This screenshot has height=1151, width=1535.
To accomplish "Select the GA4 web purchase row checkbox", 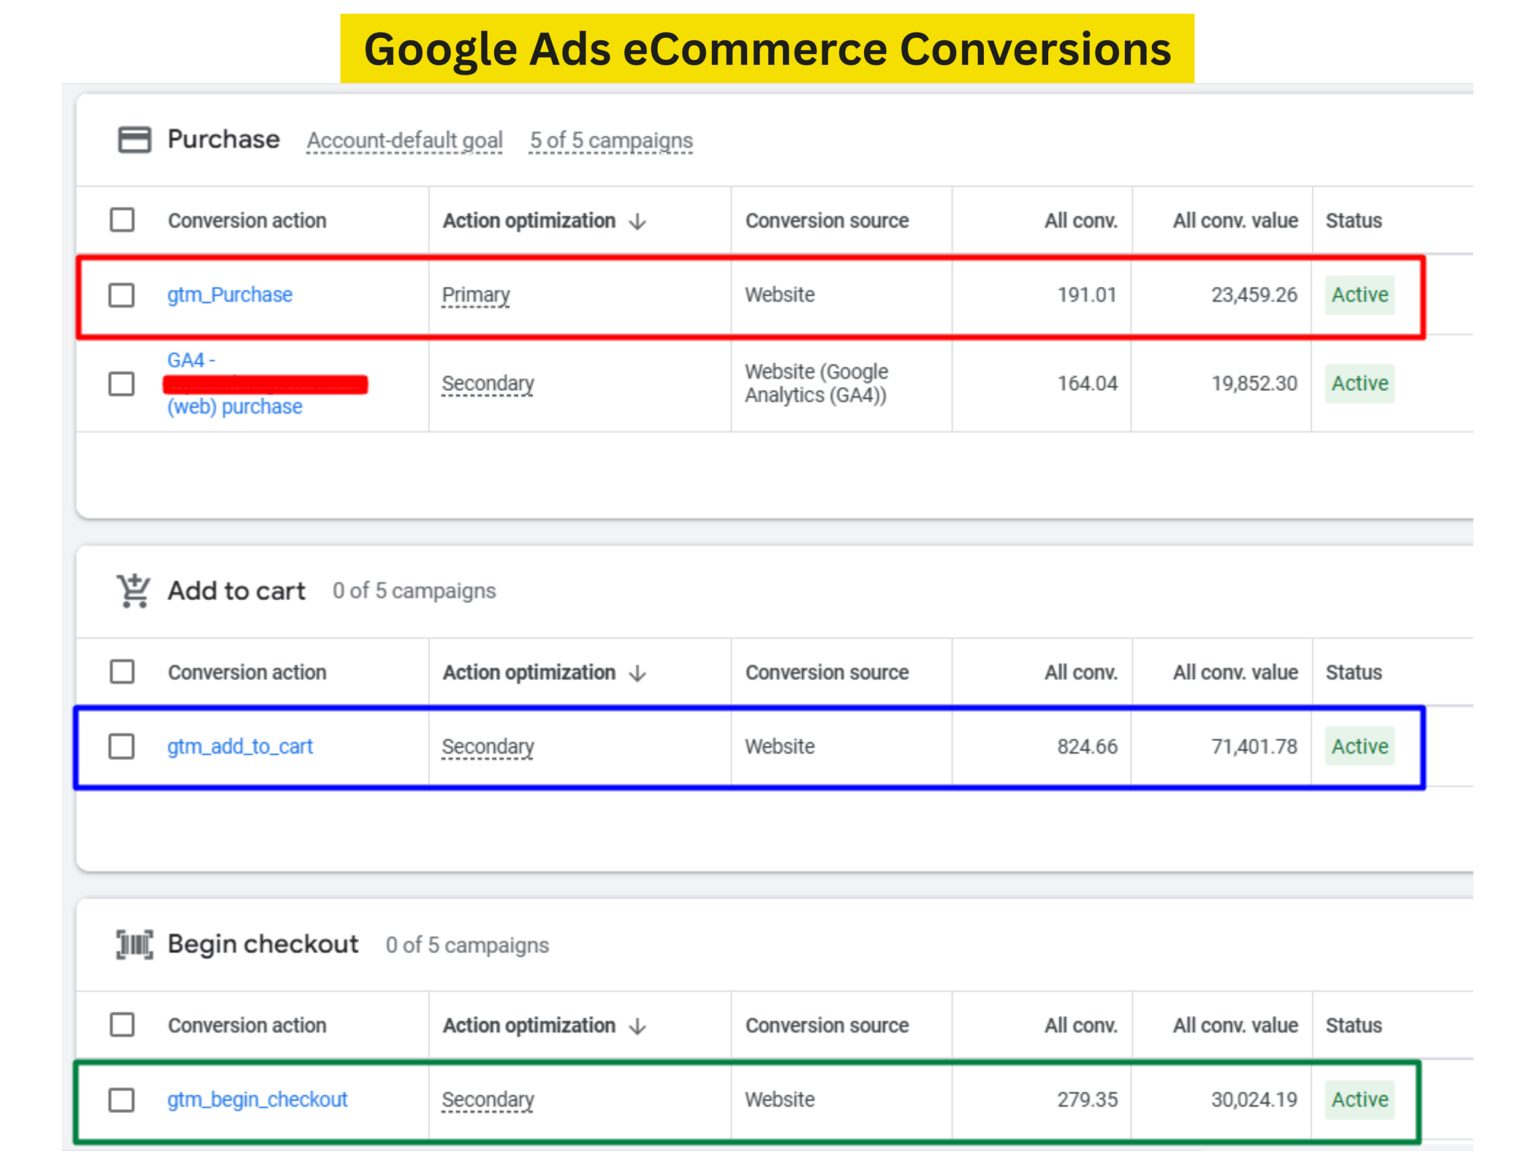I will pos(122,384).
